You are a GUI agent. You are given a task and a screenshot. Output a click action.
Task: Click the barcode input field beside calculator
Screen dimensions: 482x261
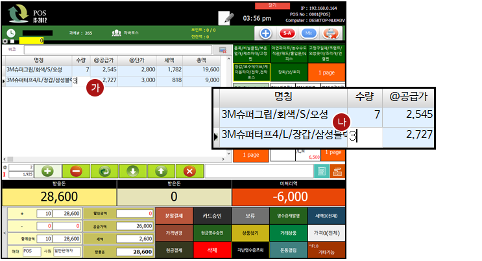click(259, 172)
